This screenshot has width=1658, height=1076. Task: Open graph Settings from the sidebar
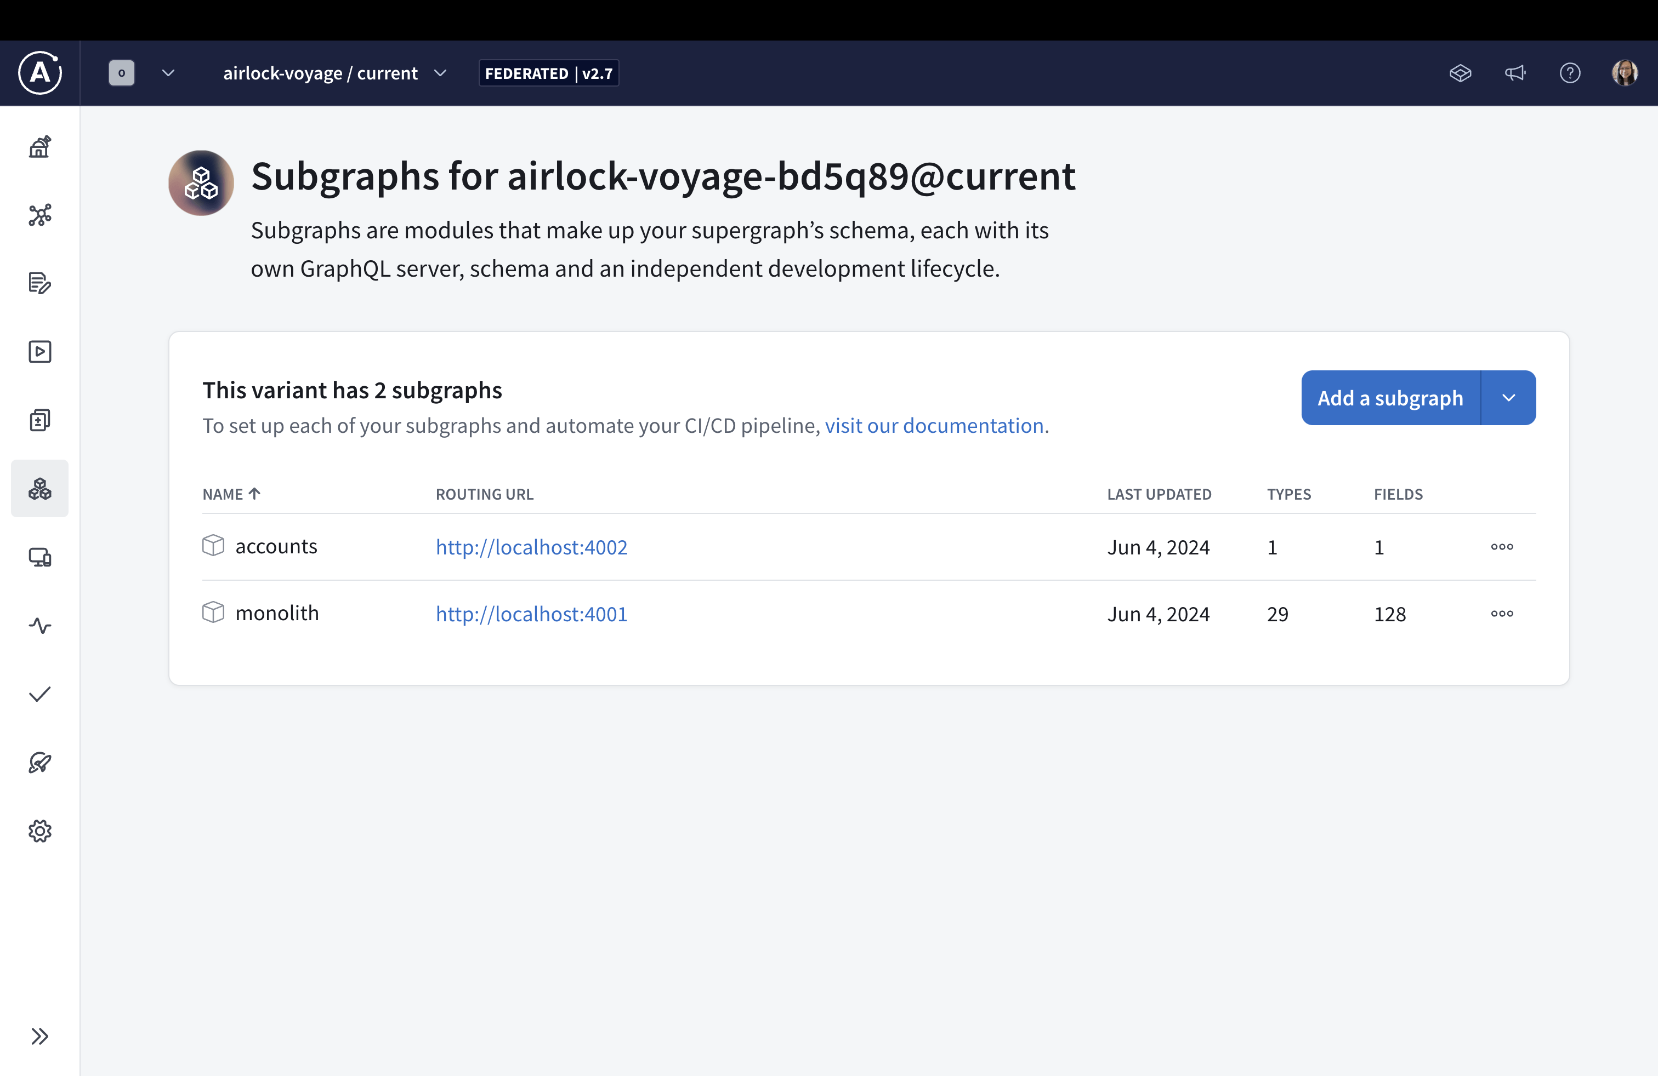pyautogui.click(x=39, y=831)
